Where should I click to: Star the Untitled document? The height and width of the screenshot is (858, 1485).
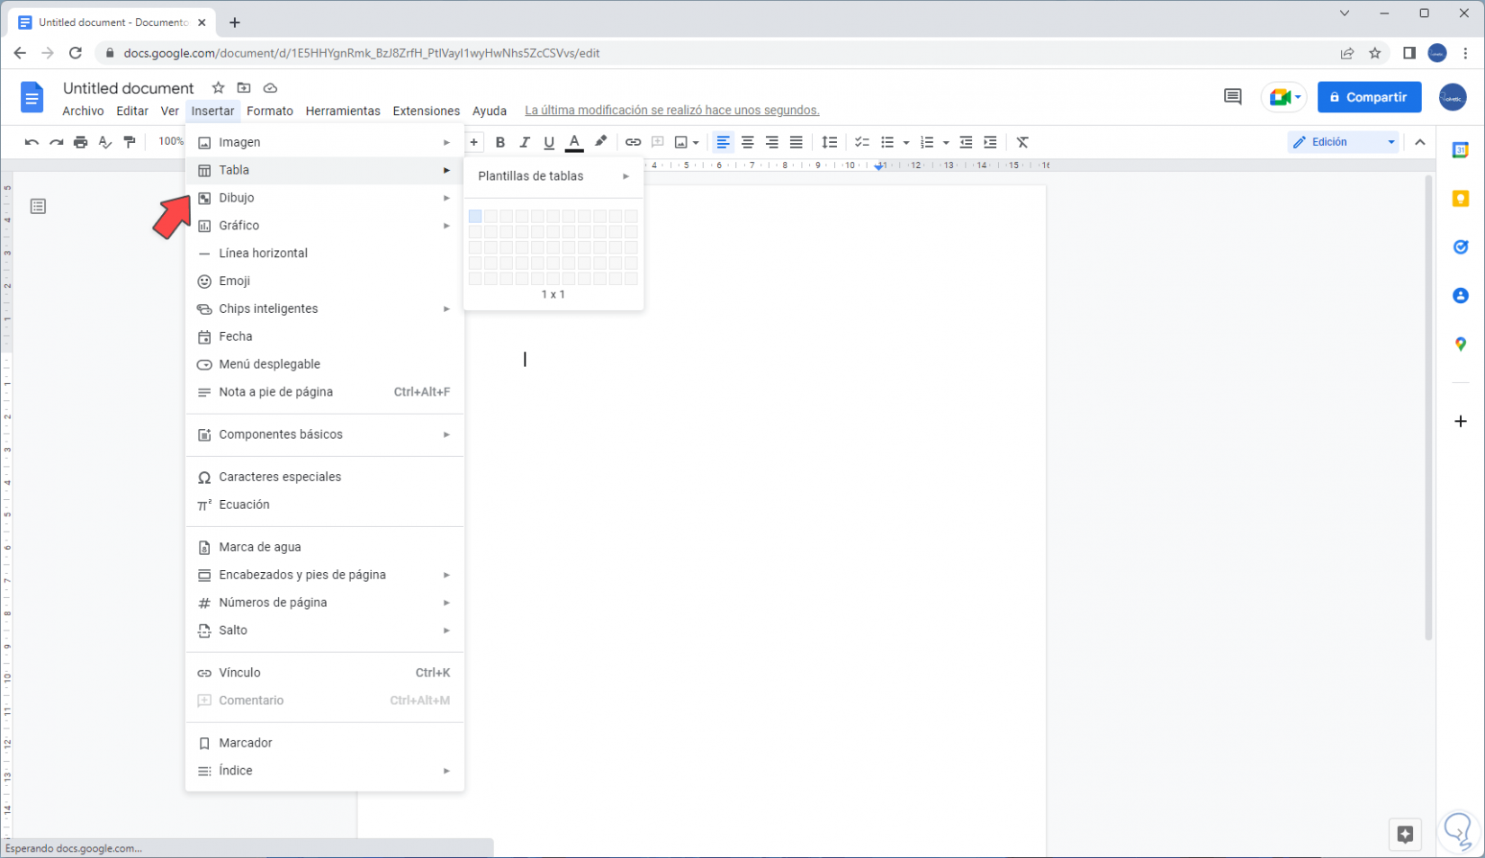pos(218,88)
